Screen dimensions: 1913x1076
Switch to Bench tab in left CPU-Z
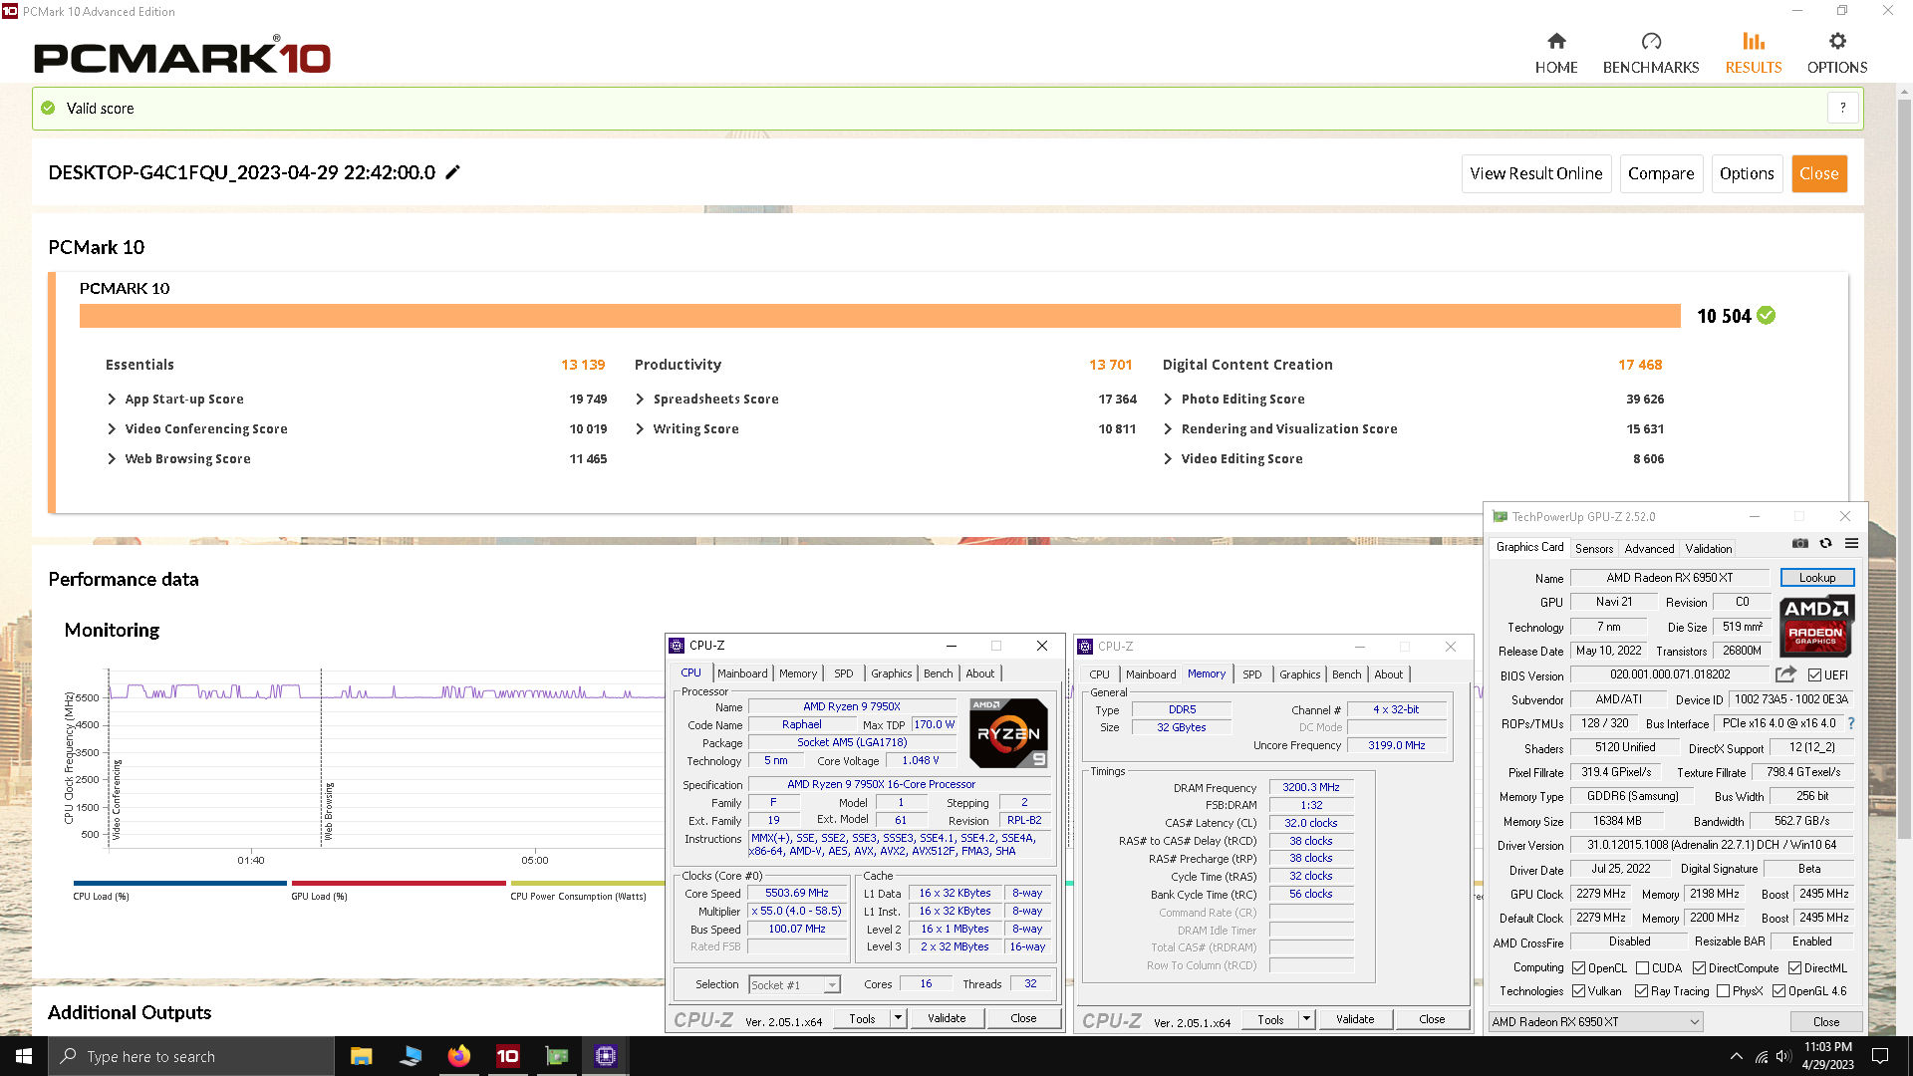938,673
